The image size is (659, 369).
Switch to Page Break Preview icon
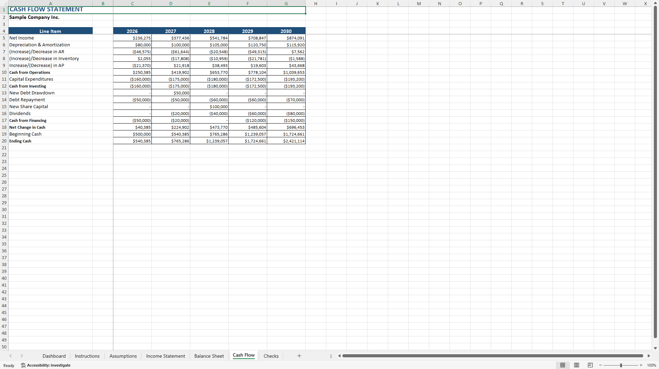pos(590,365)
